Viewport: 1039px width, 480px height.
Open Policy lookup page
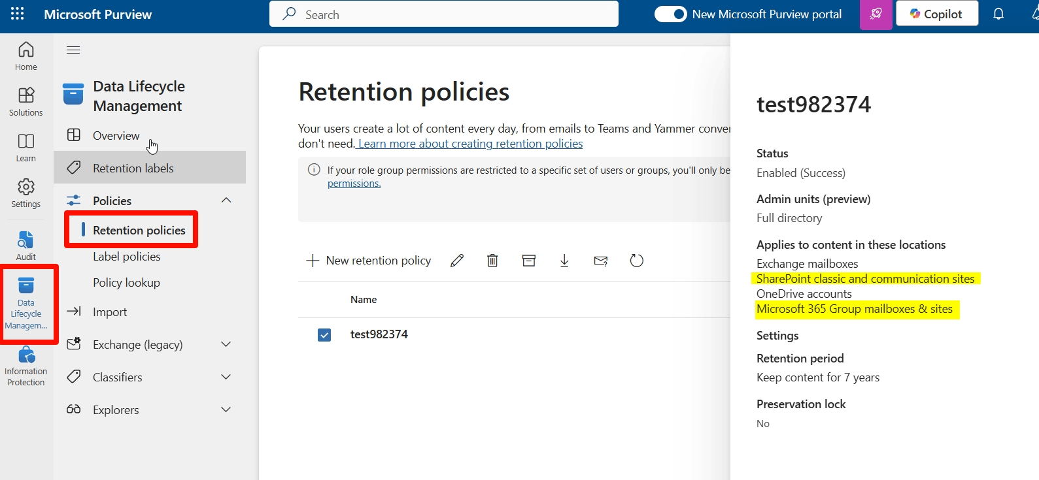coord(126,282)
